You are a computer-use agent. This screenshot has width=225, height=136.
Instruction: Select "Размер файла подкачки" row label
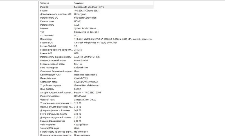click(52, 121)
